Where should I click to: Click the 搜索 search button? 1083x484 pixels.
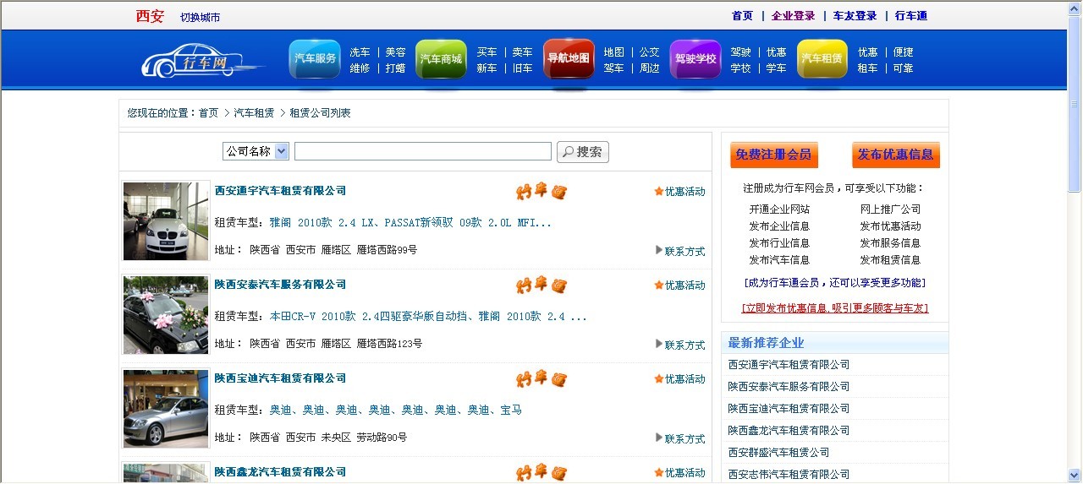point(583,152)
